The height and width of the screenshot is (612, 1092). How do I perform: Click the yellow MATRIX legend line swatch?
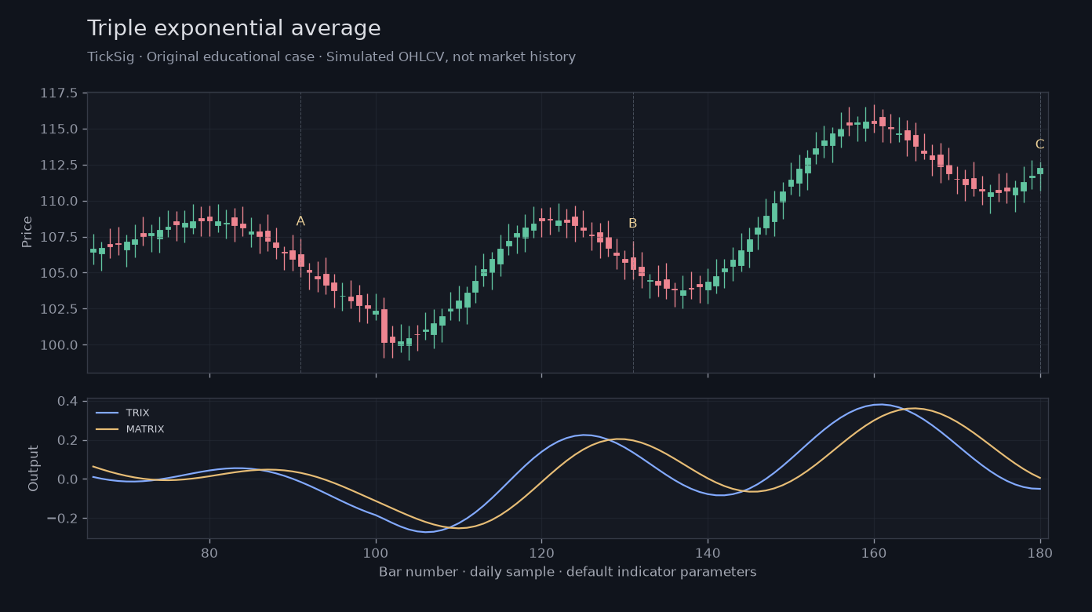107,429
